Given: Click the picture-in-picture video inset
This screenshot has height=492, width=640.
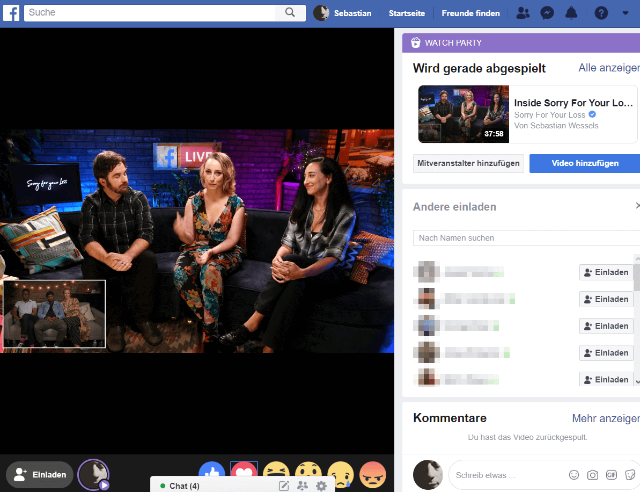Looking at the screenshot, I should pyautogui.click(x=54, y=314).
